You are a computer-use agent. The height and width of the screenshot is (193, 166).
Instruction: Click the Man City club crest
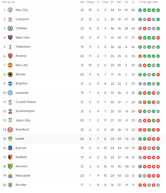click(x=10, y=10)
